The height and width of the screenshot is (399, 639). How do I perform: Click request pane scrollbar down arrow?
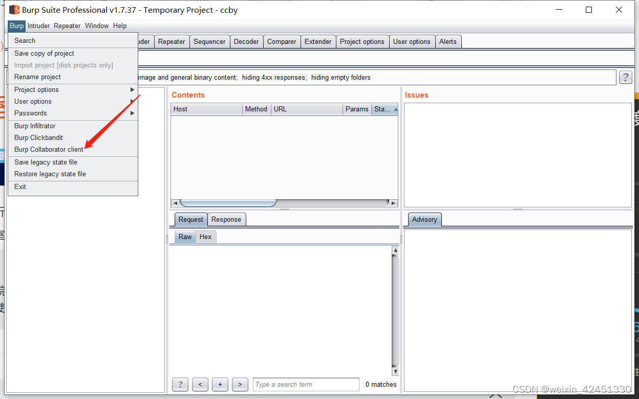(395, 371)
